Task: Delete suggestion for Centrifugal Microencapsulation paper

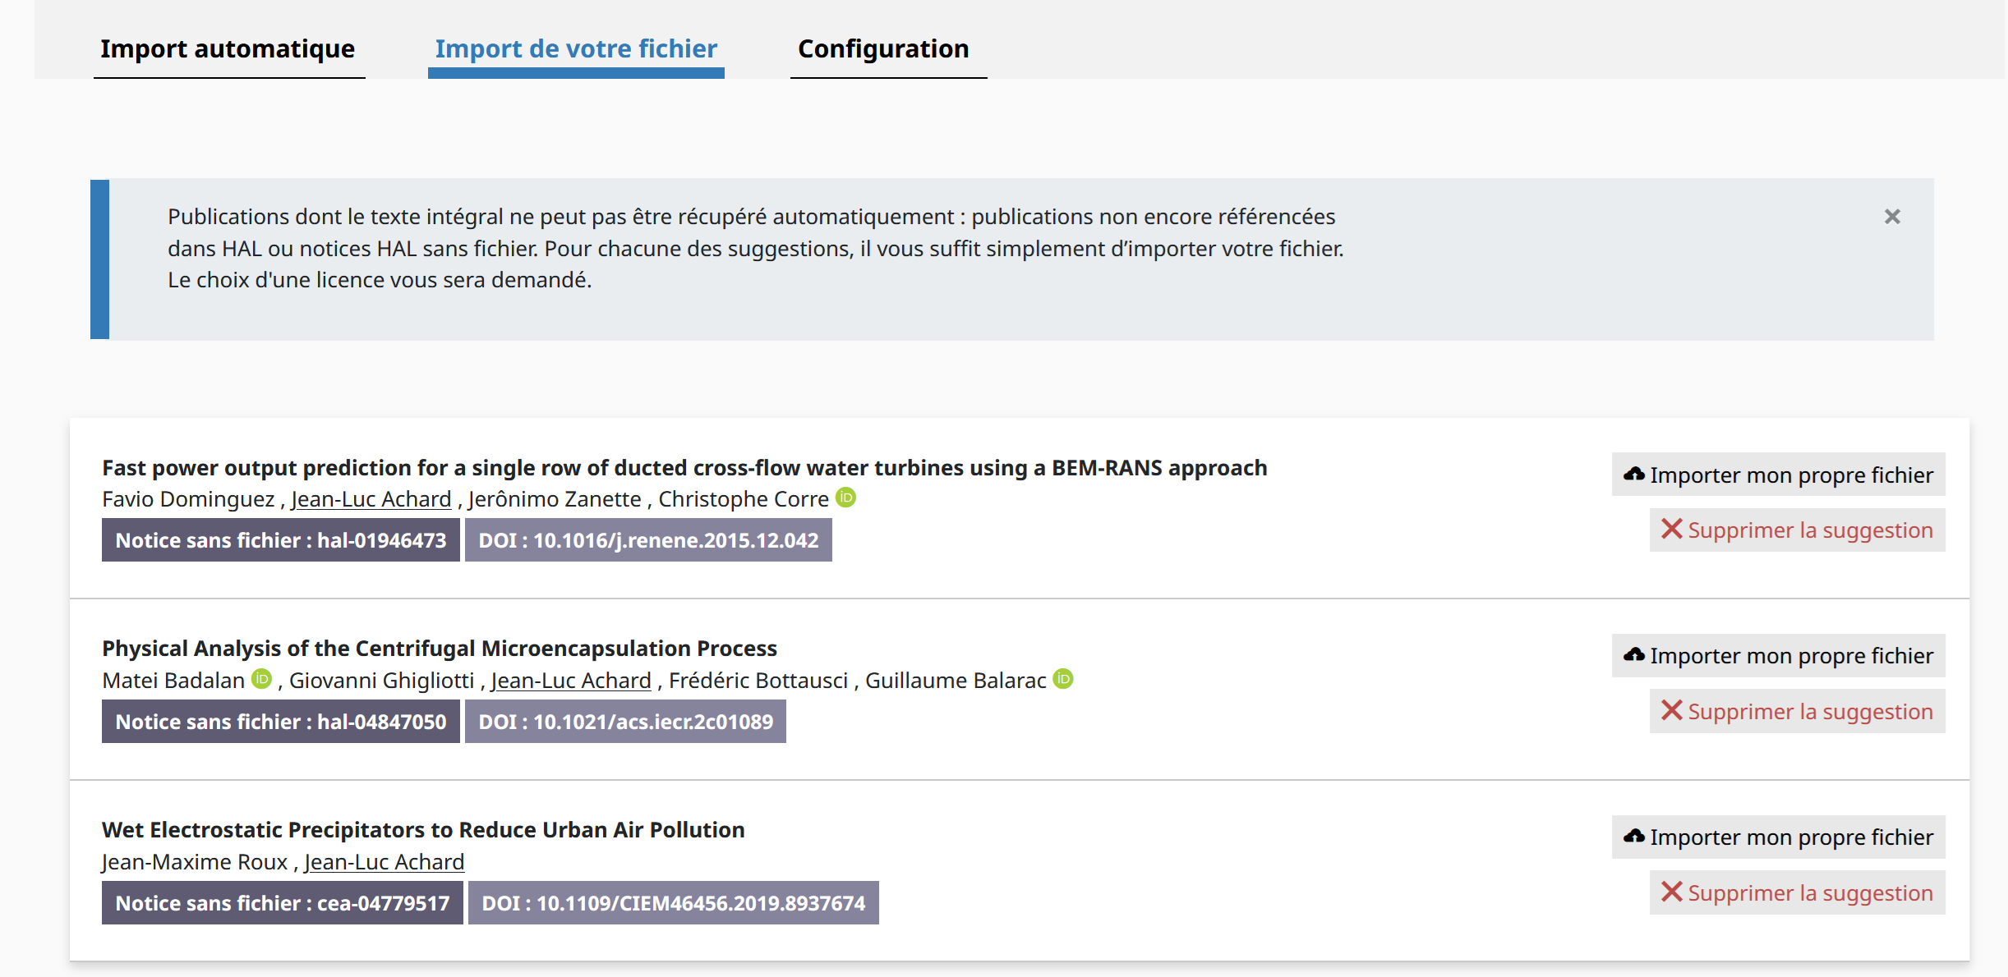Action: 1797,712
